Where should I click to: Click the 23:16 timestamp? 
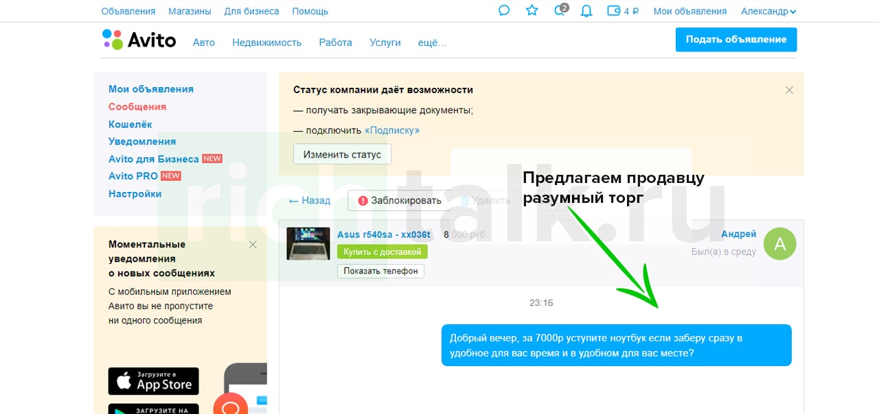541,303
